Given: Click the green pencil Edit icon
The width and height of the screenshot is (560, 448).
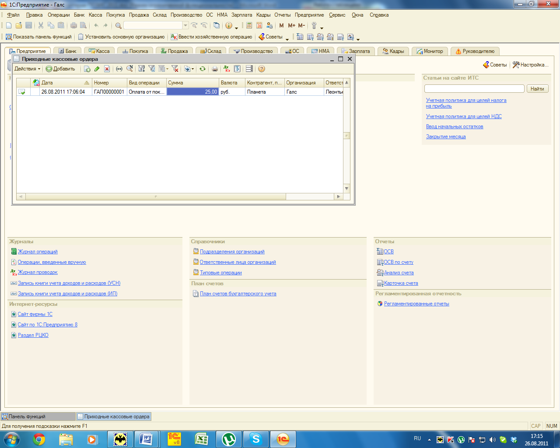Looking at the screenshot, I should [97, 69].
